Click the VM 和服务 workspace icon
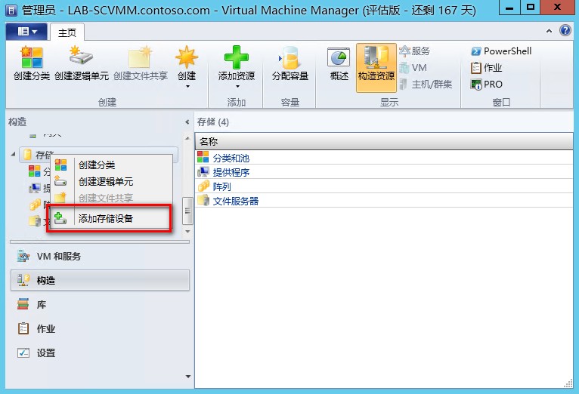The width and height of the screenshot is (579, 394). point(23,256)
